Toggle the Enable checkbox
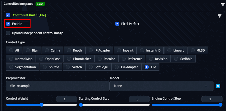This screenshot has width=226, height=111. pyautogui.click(x=8, y=24)
